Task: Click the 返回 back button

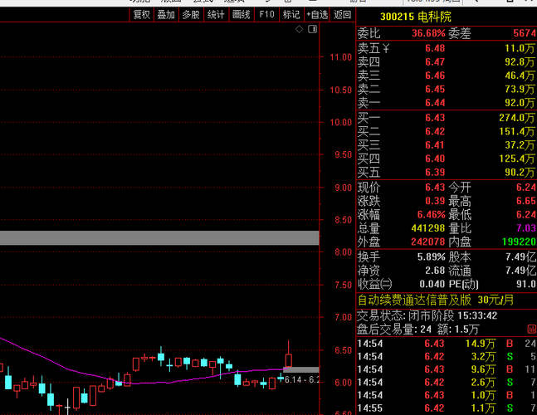Action: [342, 15]
